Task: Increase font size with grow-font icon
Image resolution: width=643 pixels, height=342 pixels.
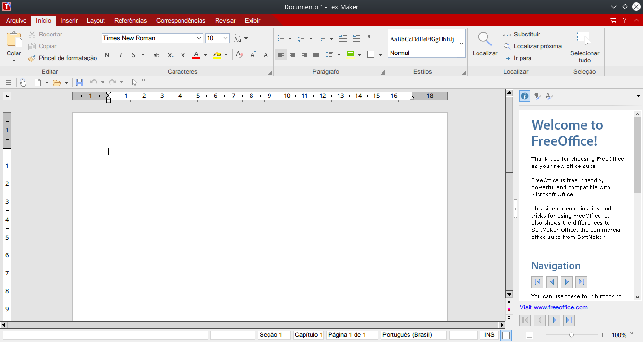Action: pyautogui.click(x=253, y=55)
